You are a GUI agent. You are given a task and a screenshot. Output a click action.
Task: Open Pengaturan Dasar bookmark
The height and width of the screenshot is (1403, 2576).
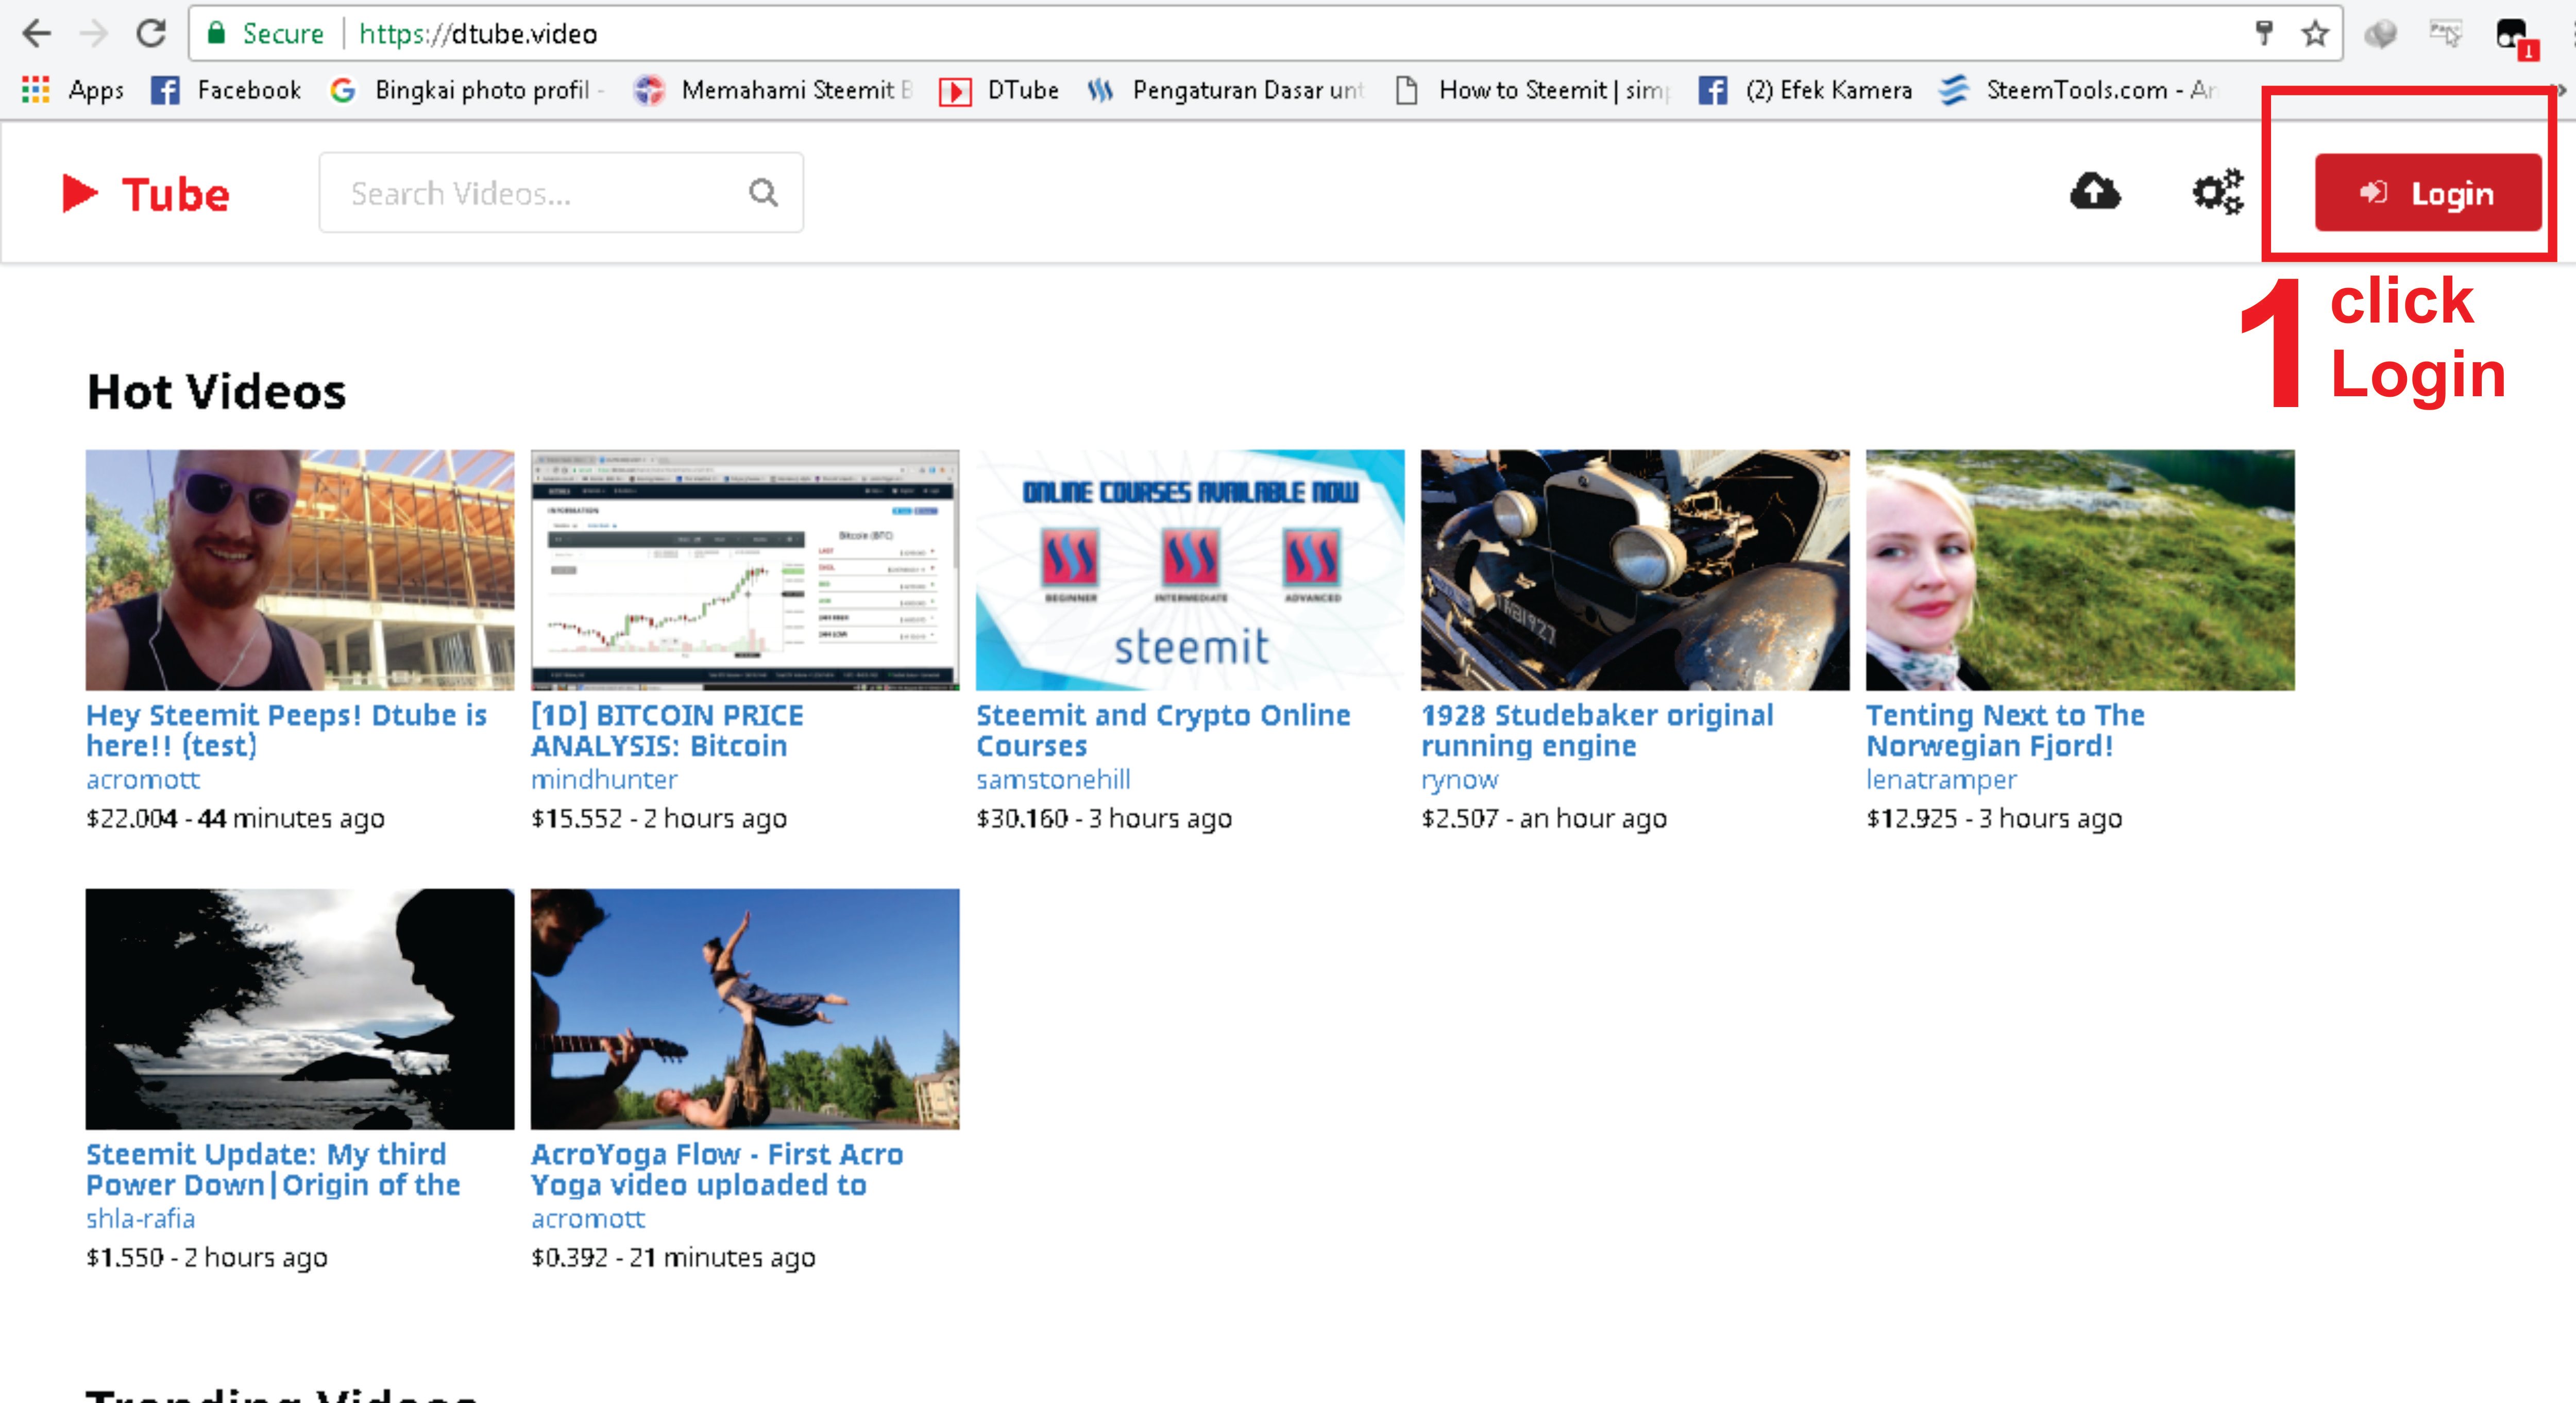point(1226,90)
